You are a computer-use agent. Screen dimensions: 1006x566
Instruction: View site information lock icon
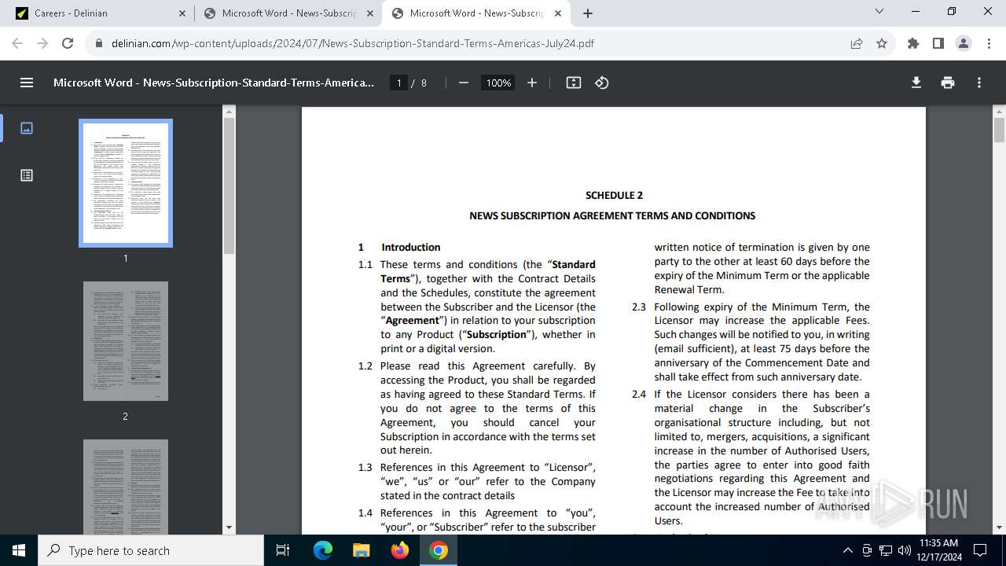tap(99, 43)
